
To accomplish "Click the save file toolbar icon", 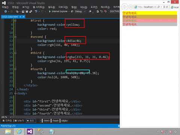I will tap(27, 11).
